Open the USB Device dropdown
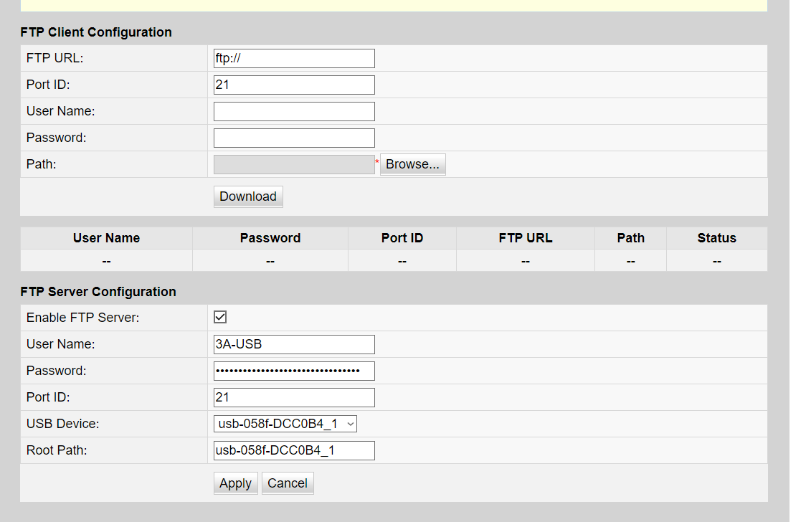Screen dimensions: 811x522 [285, 424]
